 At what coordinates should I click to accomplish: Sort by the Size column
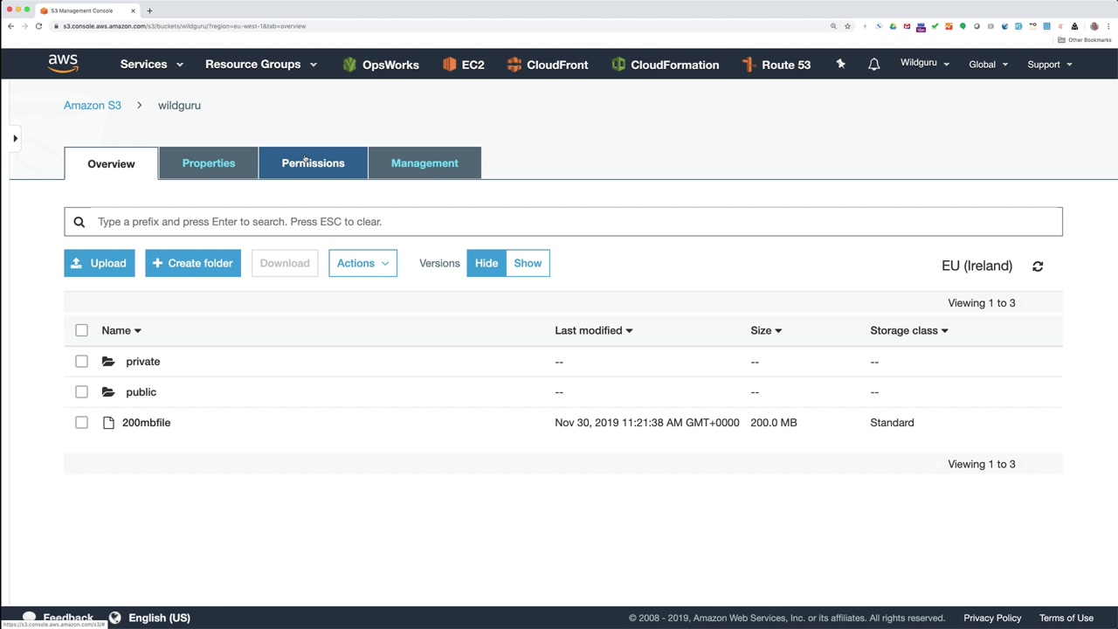[x=766, y=330]
